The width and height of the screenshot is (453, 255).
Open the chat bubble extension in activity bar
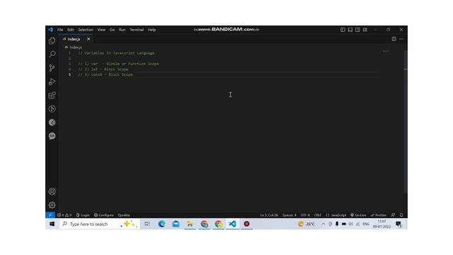point(52,136)
